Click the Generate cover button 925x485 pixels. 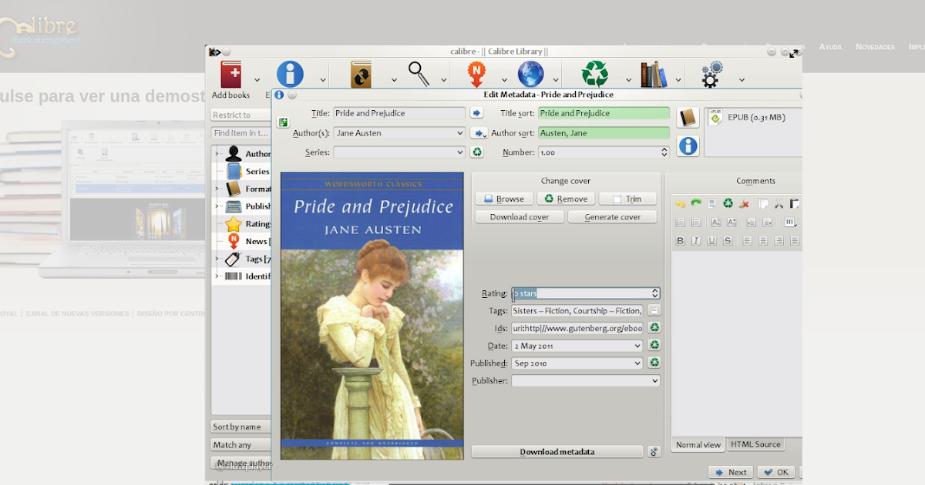click(613, 217)
